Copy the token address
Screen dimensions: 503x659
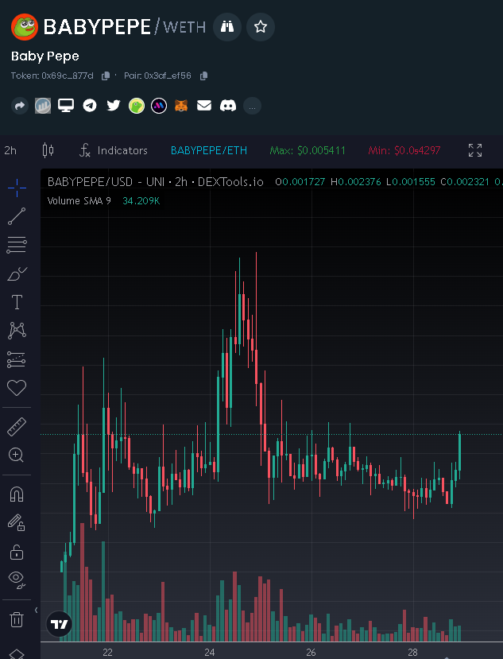(106, 76)
